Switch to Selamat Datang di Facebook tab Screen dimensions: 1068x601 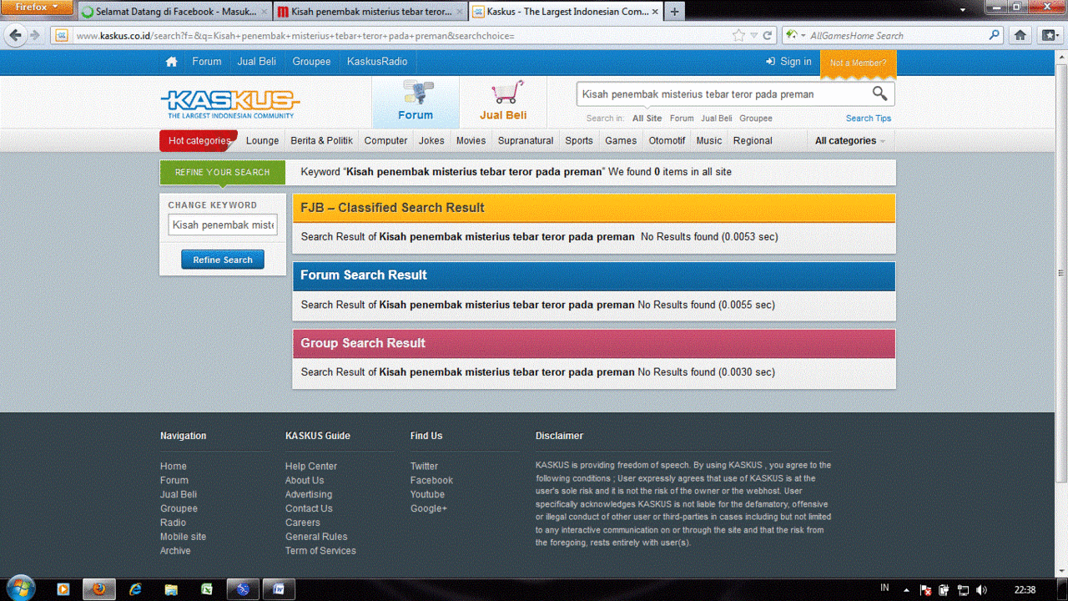[x=174, y=12]
